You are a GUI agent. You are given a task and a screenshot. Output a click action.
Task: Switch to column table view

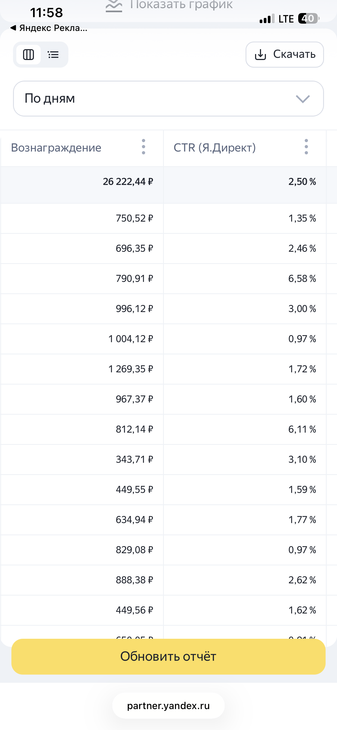click(x=28, y=55)
